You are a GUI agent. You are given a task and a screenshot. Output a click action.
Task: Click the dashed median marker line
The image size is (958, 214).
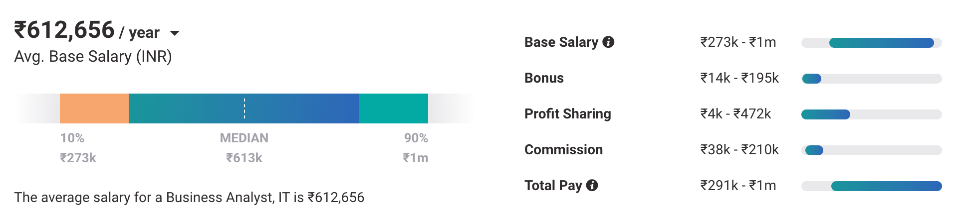coord(244,108)
